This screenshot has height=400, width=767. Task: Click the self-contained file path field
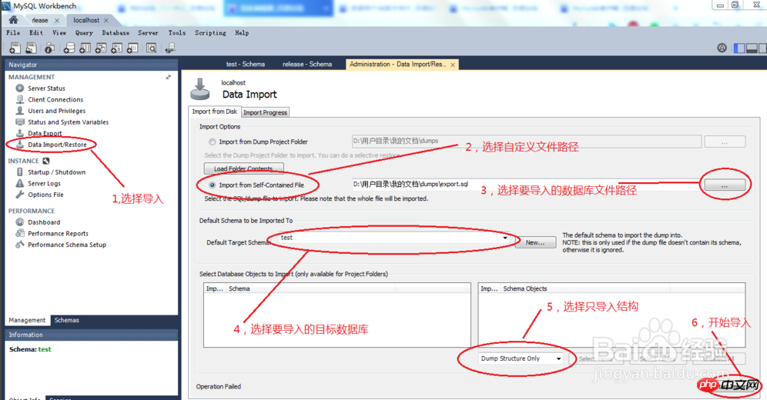(526, 184)
